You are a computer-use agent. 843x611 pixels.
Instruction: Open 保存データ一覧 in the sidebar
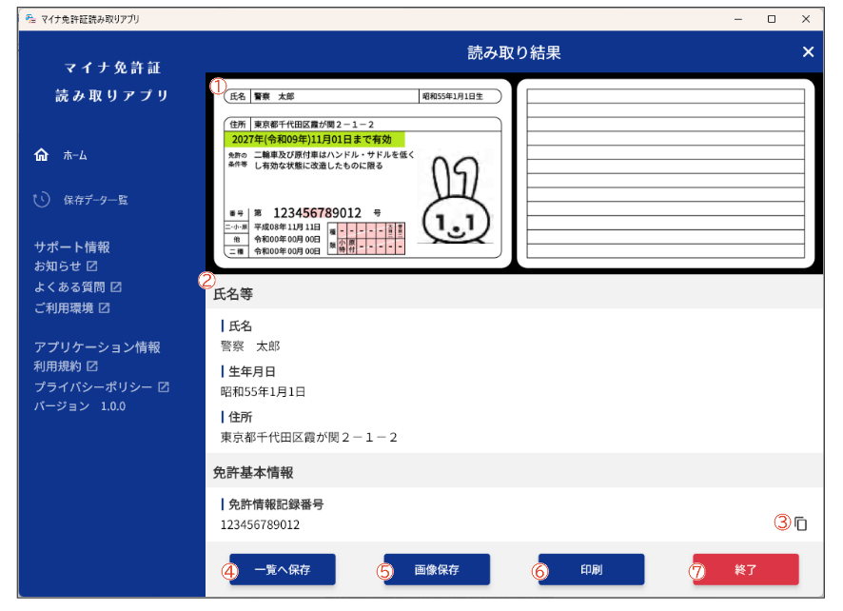(x=95, y=200)
